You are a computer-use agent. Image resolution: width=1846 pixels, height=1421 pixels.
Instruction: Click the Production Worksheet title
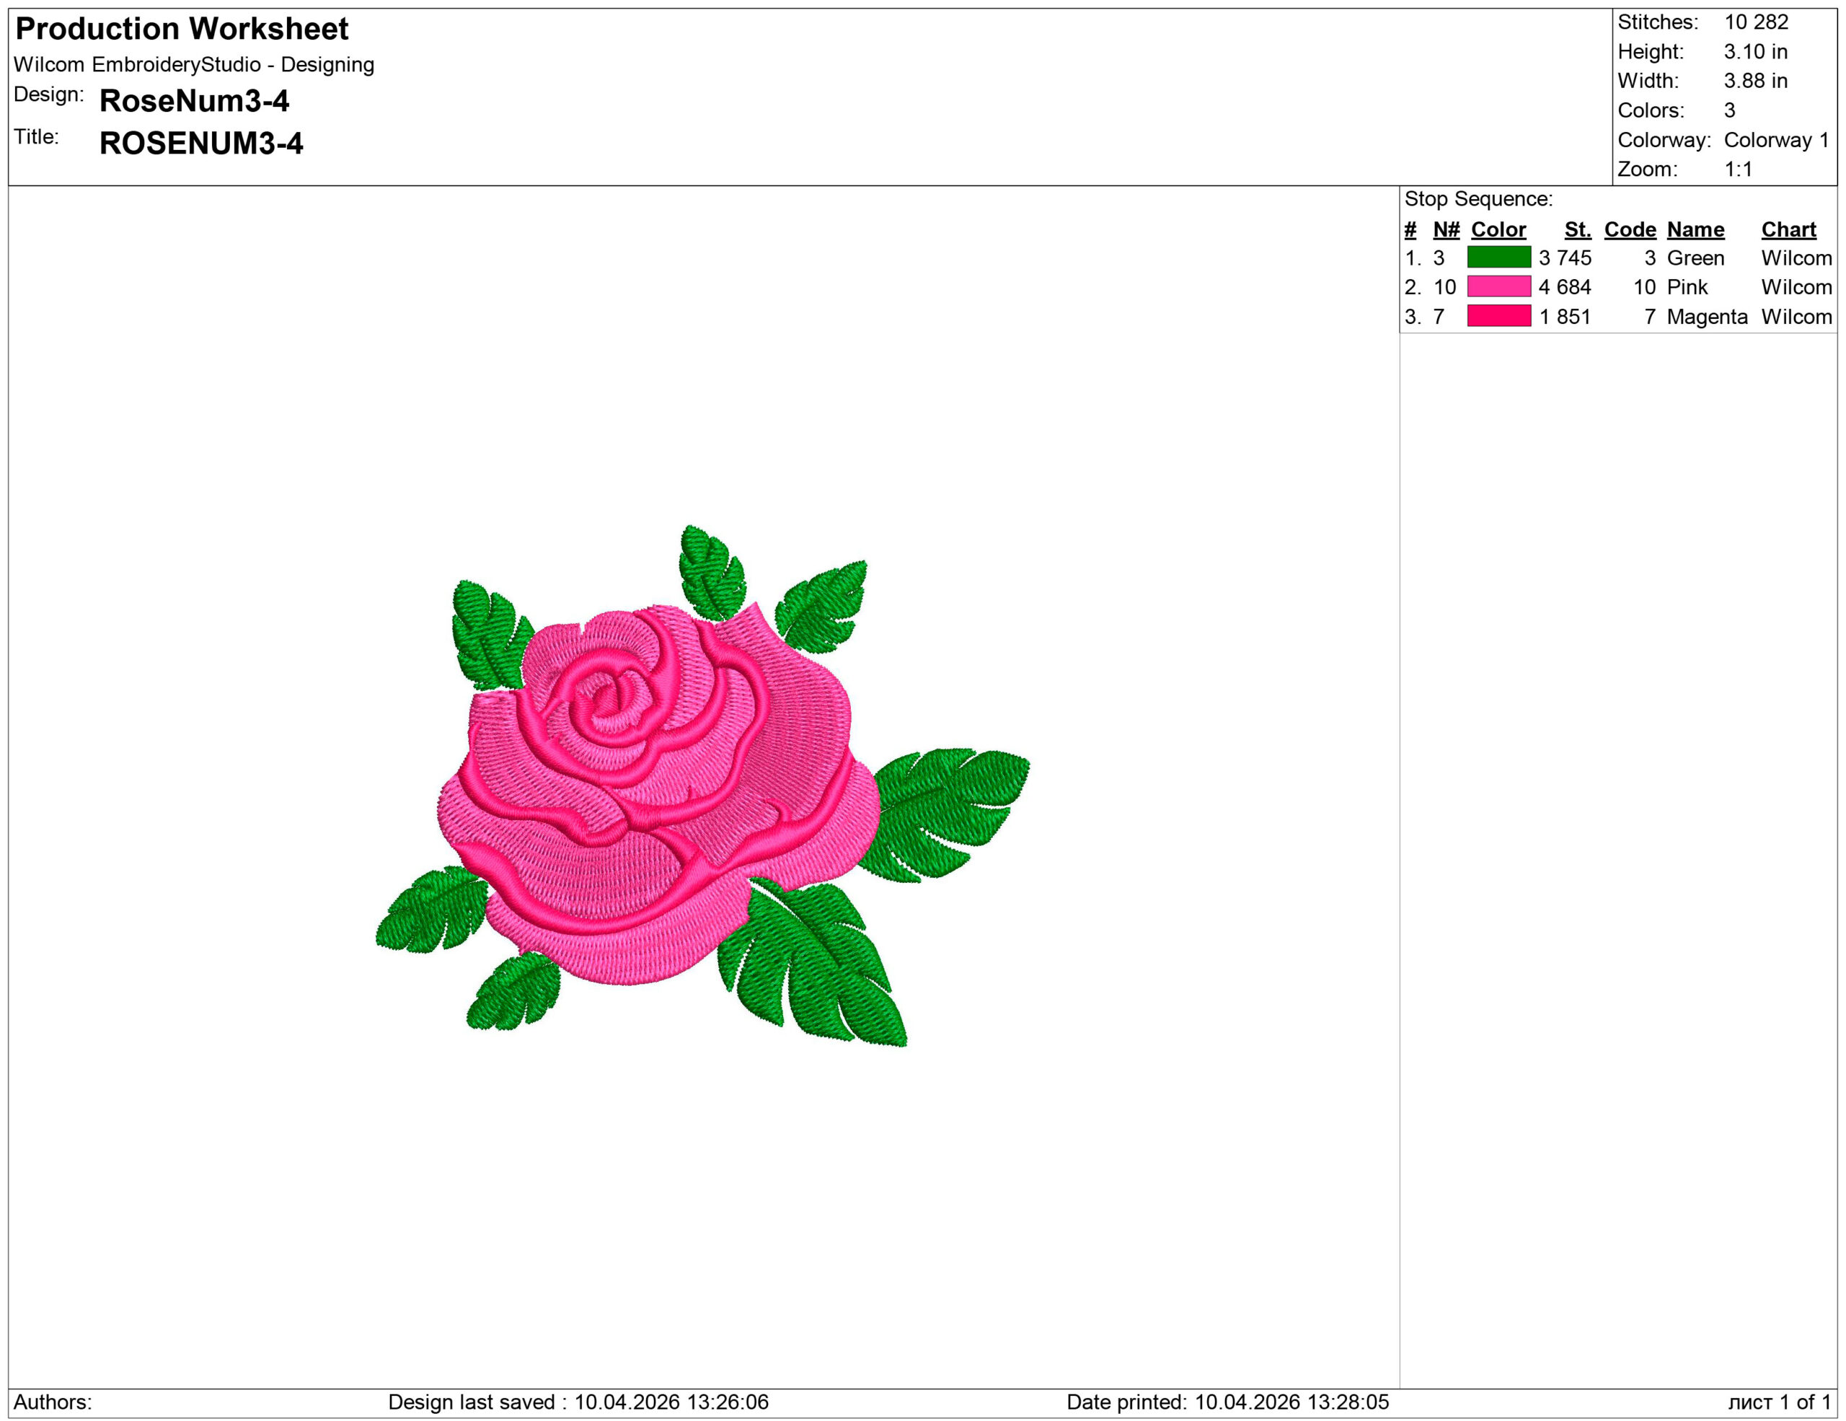(182, 30)
